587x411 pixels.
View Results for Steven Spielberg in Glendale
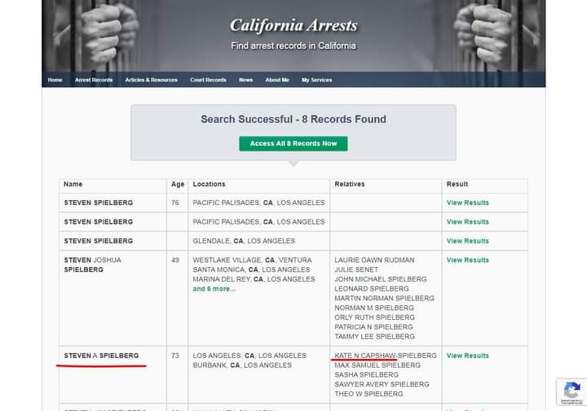click(x=467, y=241)
